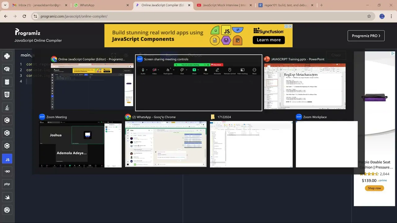Open the Chrome profile avatar
The height and width of the screenshot is (223, 397).
[x=382, y=16]
